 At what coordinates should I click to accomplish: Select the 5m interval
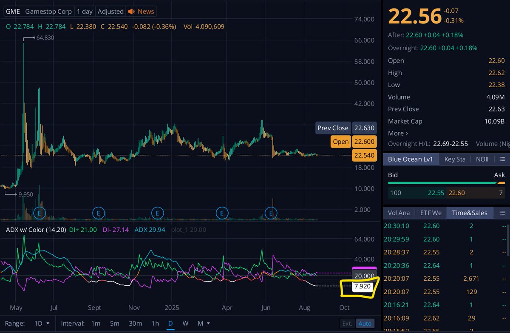[x=115, y=324]
